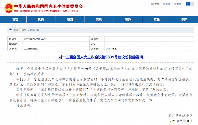Click the breadcrumb location pin icon

(10, 30)
